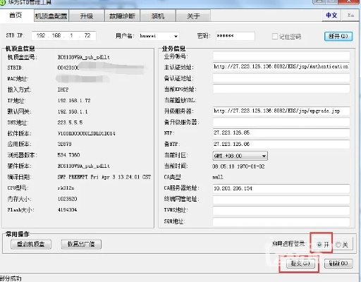
Task: Click the 密码 password field
Action: coord(235,36)
